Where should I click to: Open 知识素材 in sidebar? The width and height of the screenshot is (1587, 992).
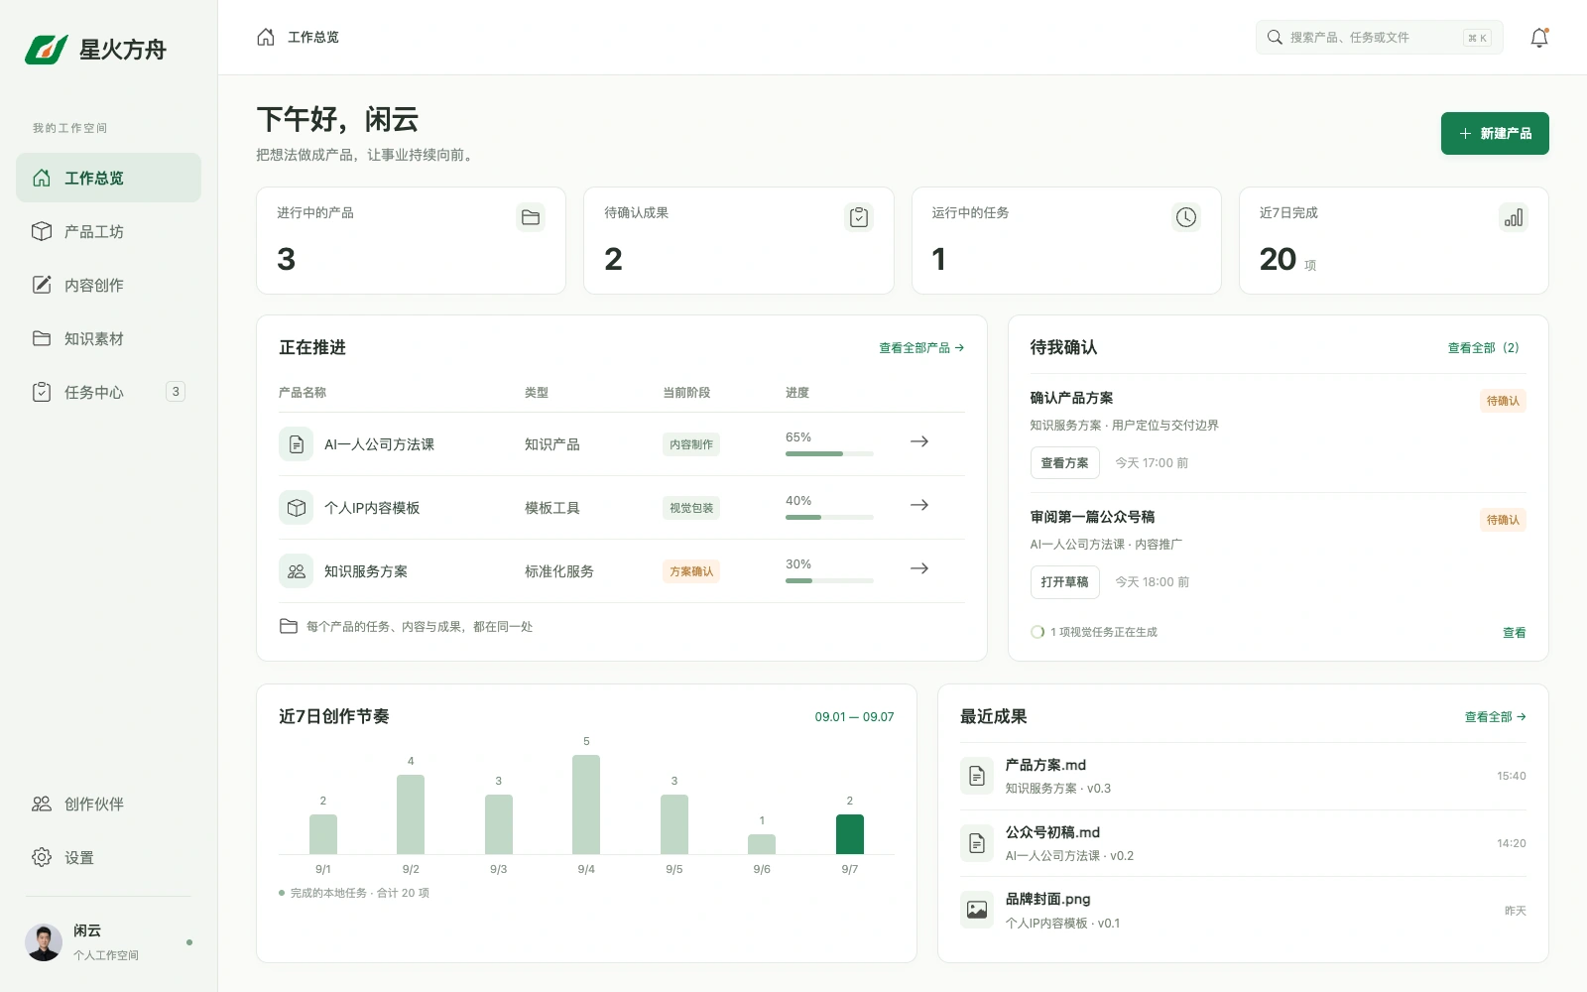tap(108, 338)
